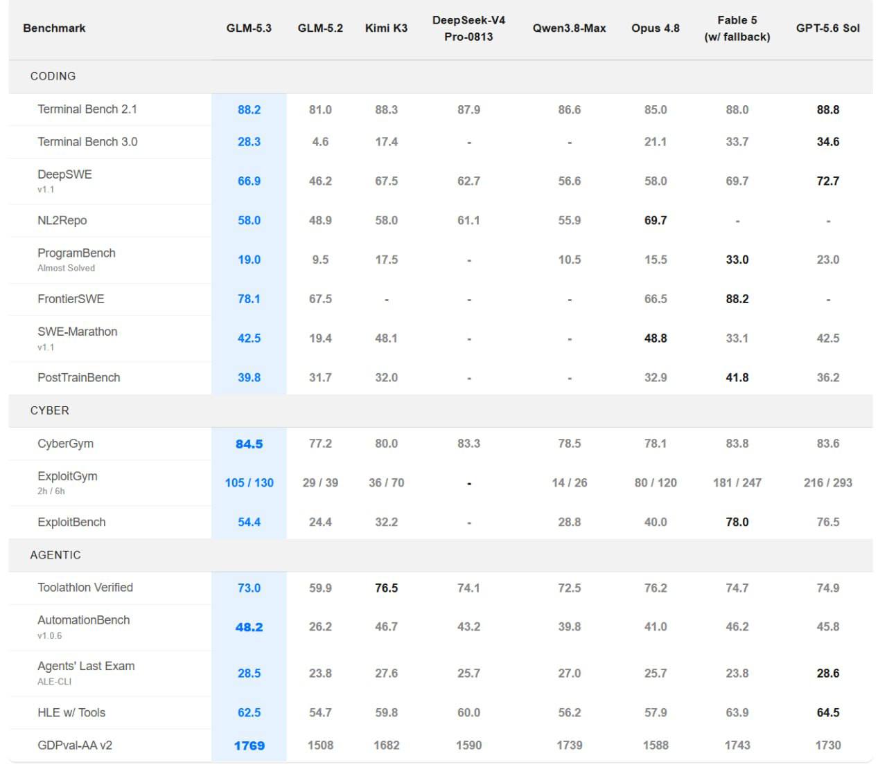Select the "ExploitGym" row label
Screen dimensions: 887x778
[67, 476]
